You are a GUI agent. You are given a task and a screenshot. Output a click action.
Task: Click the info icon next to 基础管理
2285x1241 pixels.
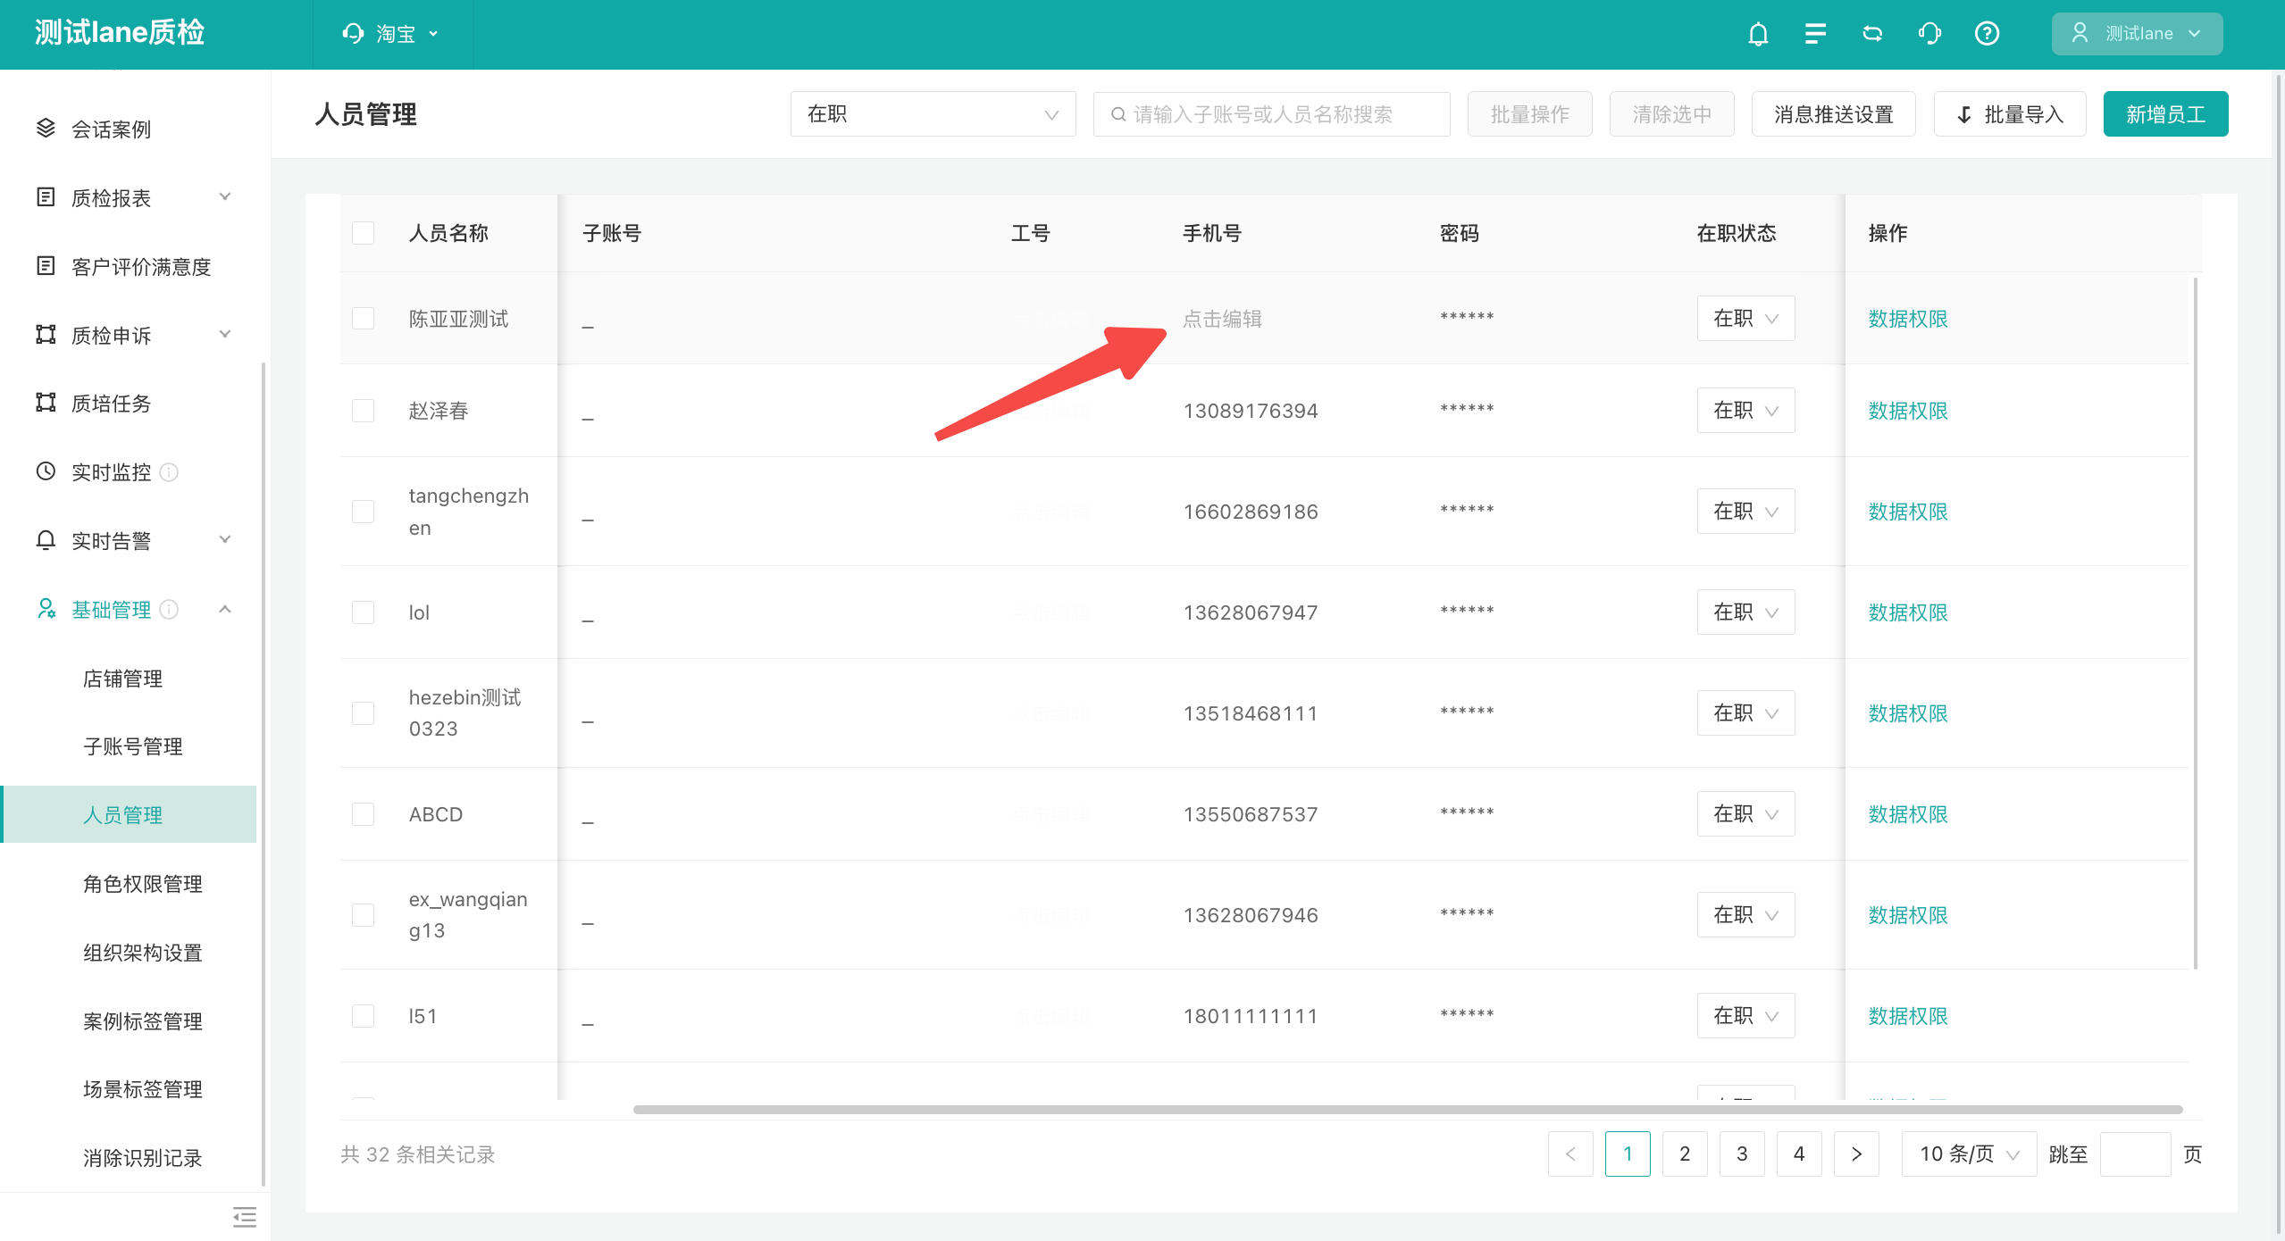[x=169, y=609]
